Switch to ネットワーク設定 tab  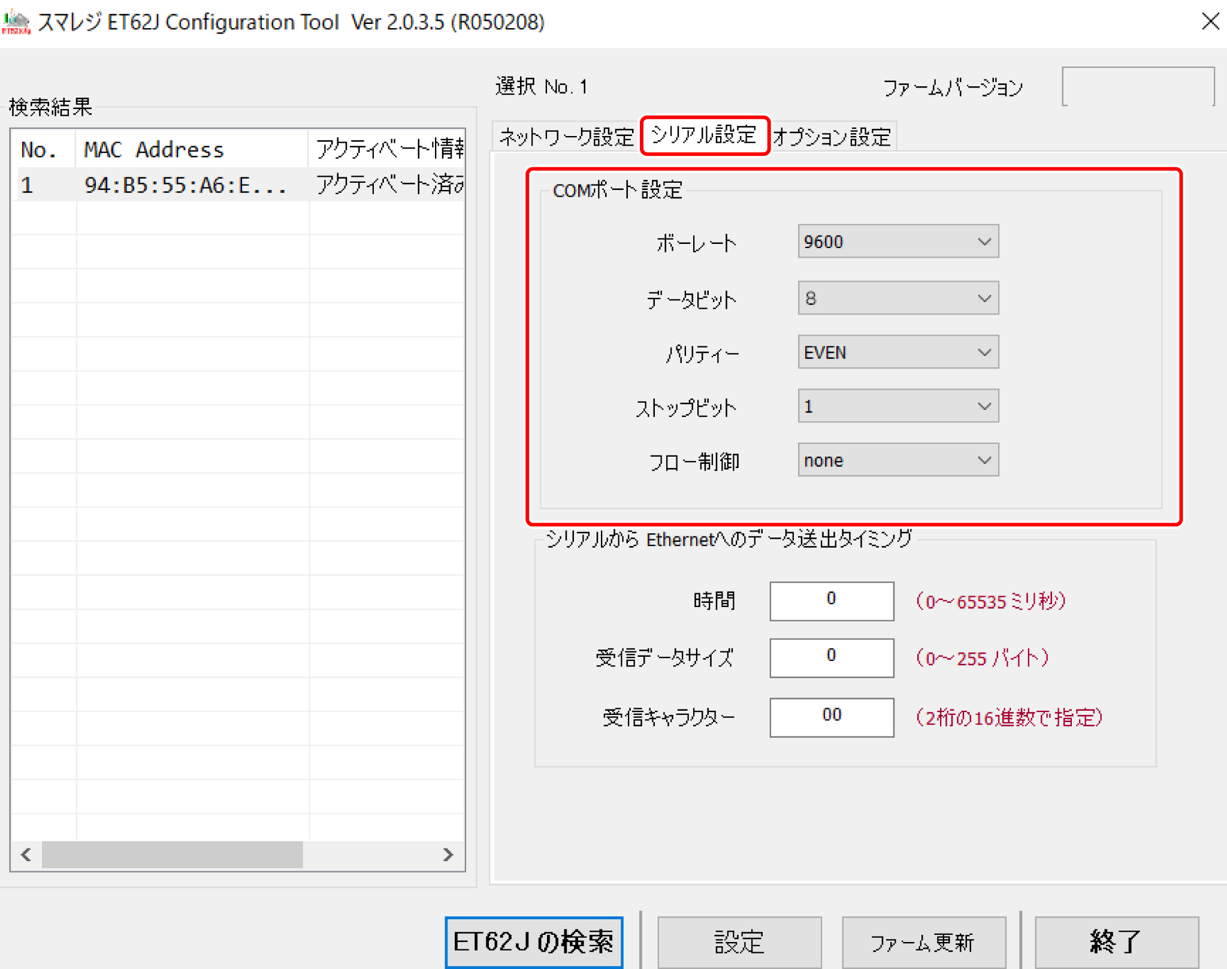click(x=566, y=137)
